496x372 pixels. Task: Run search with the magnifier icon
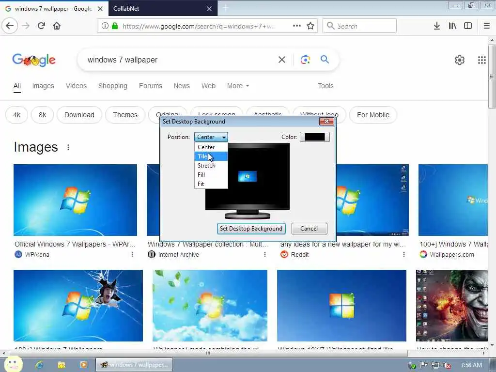tap(325, 60)
